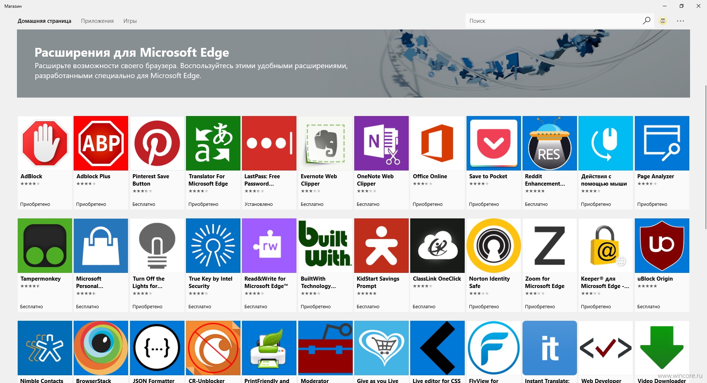
Task: Open the Tampermonkey title link
Action: tap(41, 279)
